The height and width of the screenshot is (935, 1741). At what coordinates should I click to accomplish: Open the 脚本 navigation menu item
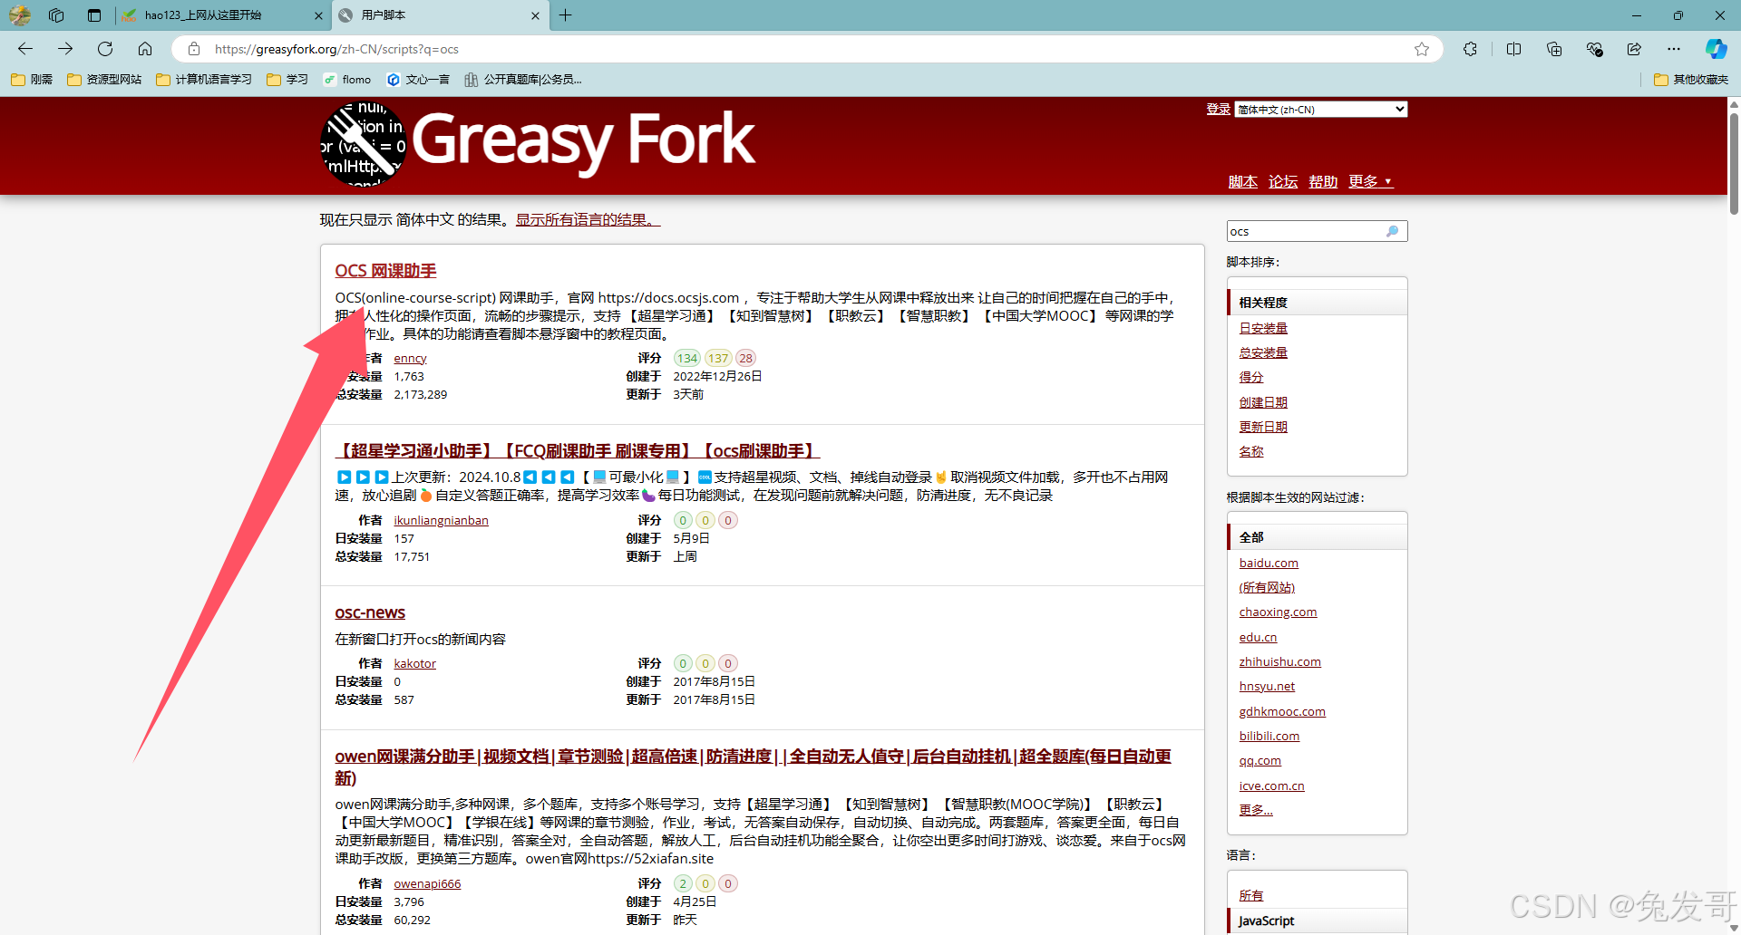[x=1242, y=181]
